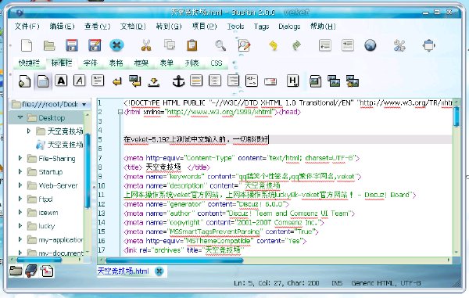Screen dimensions: 469x298
Task: Switch to 列表 toolbar tab
Action: [x=192, y=63]
